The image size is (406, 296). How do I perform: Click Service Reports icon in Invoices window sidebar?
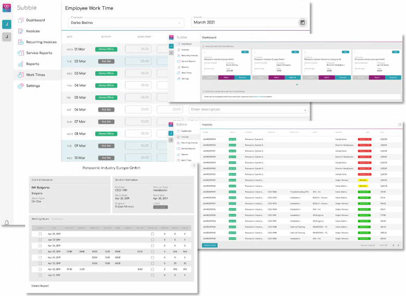179,148
